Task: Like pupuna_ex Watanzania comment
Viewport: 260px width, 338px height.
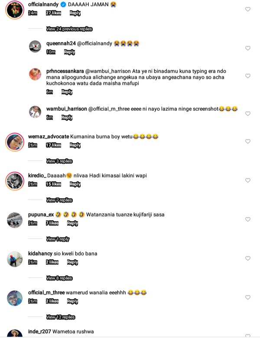Action: (248, 219)
